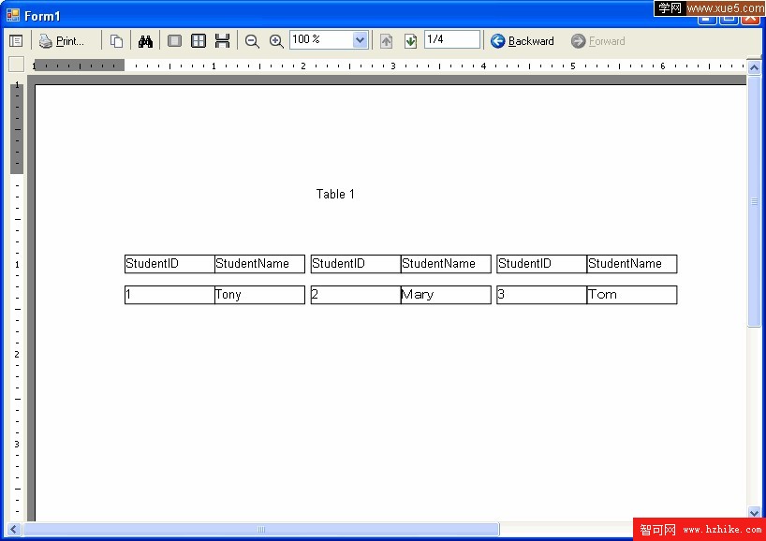
Task: Click the "Table 1" title text
Action: [335, 195]
